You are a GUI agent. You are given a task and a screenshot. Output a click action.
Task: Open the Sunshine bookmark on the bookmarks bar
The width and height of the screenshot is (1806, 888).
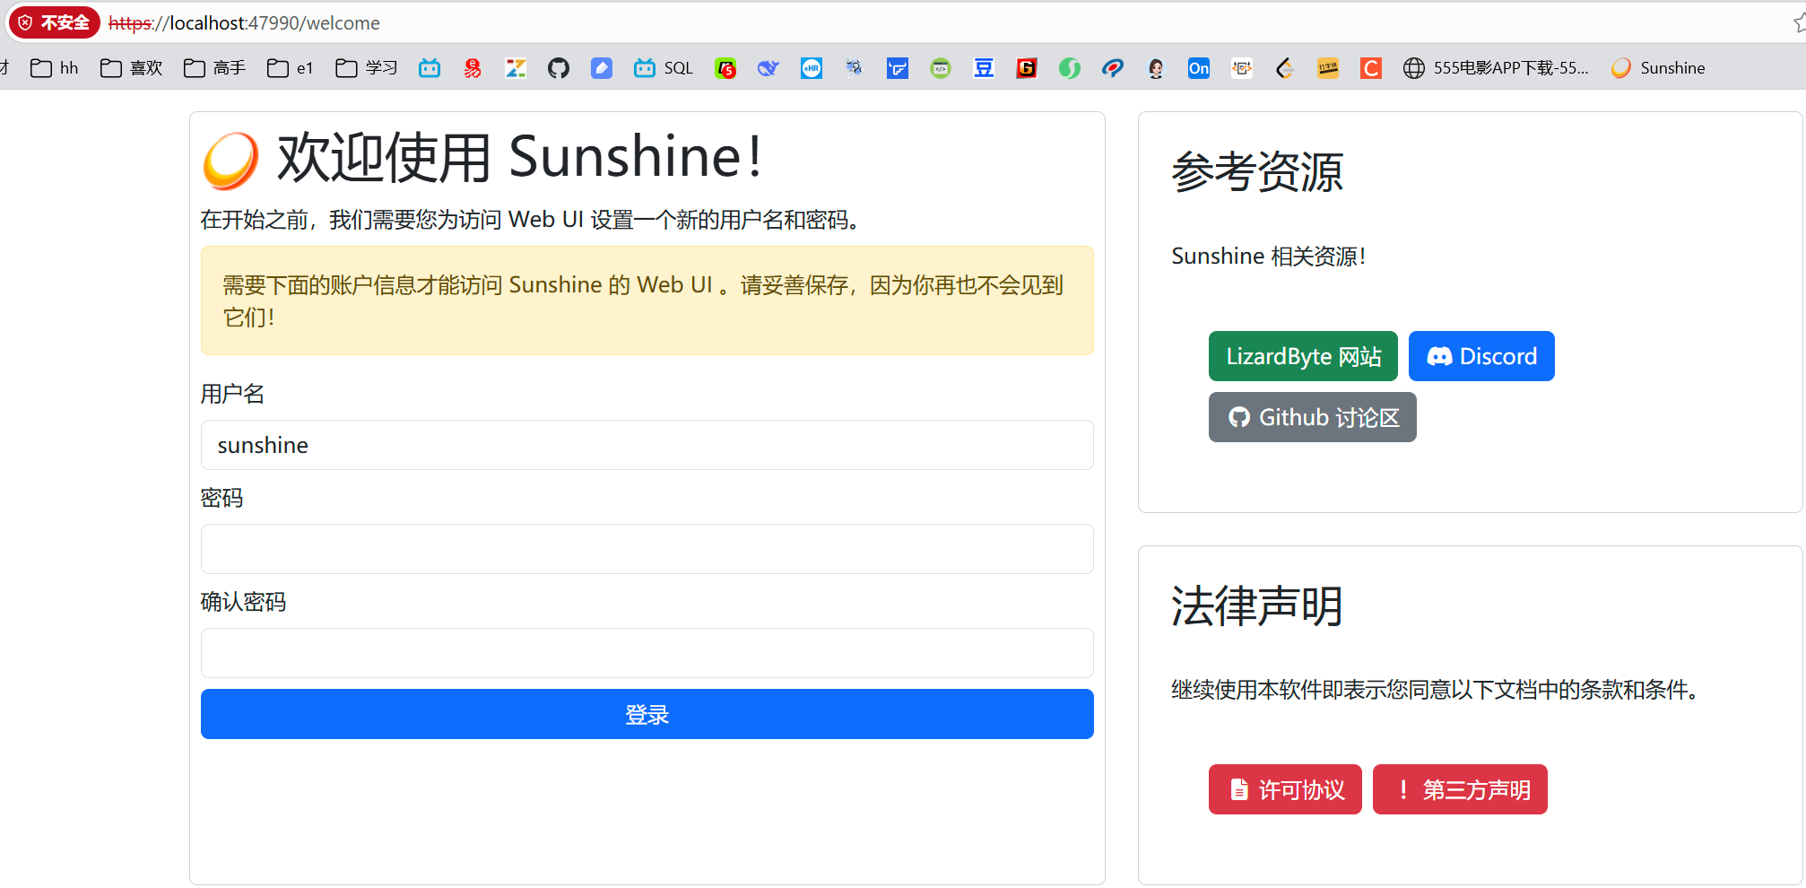coord(1657,67)
